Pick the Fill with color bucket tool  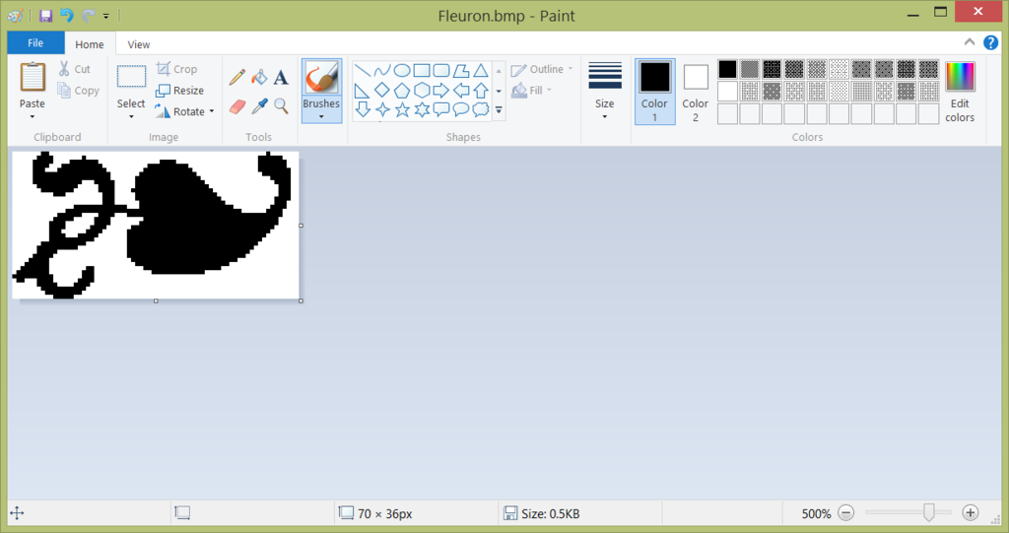click(x=259, y=77)
